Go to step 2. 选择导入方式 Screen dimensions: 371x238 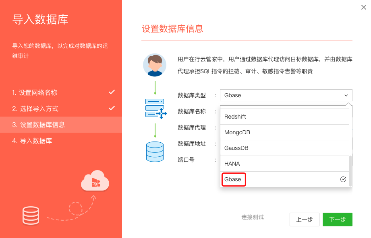pos(61,109)
